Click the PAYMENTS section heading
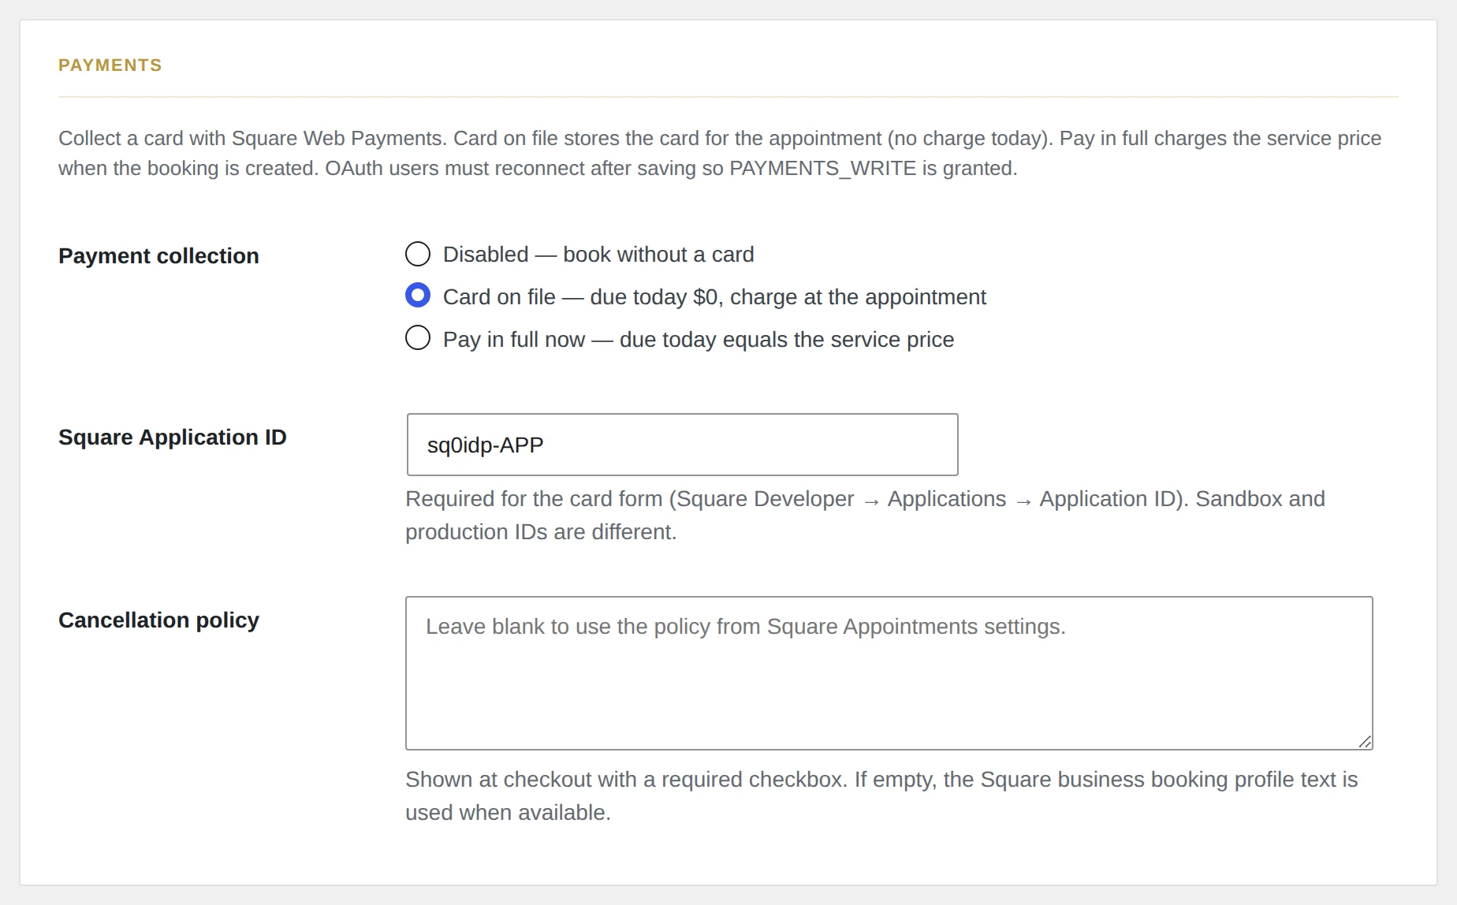Image resolution: width=1457 pixels, height=905 pixels. [110, 65]
